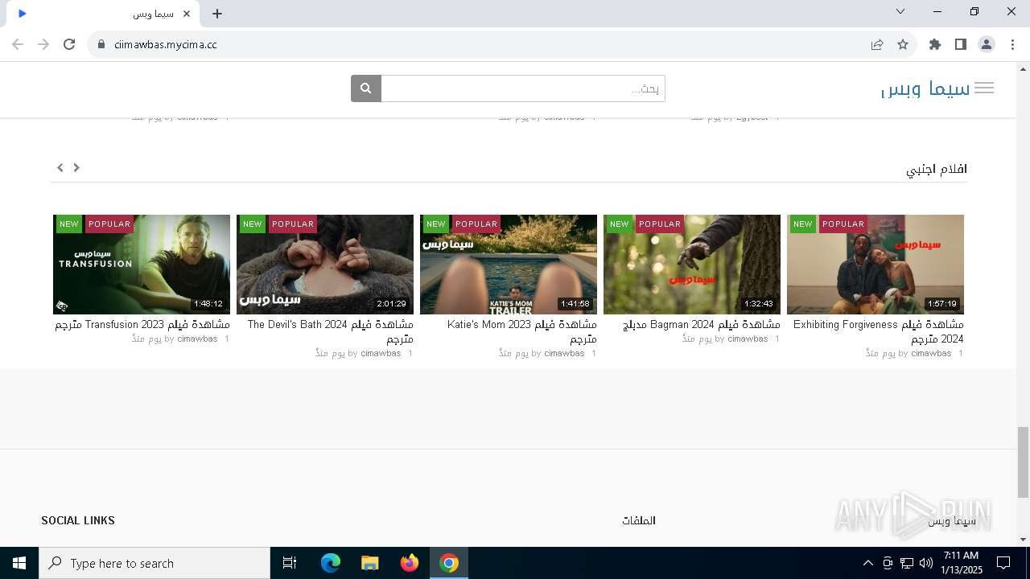The image size is (1030, 579).
Task: Click the افلام اجنبي section heading
Action: pyautogui.click(x=937, y=170)
